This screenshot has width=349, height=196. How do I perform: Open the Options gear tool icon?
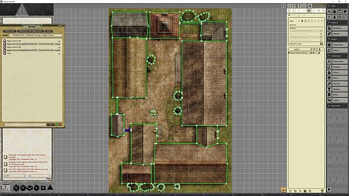click(340, 17)
